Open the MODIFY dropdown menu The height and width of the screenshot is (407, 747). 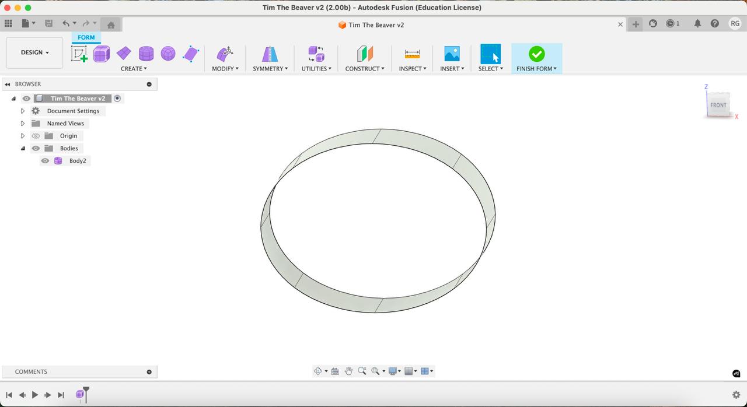coord(225,69)
